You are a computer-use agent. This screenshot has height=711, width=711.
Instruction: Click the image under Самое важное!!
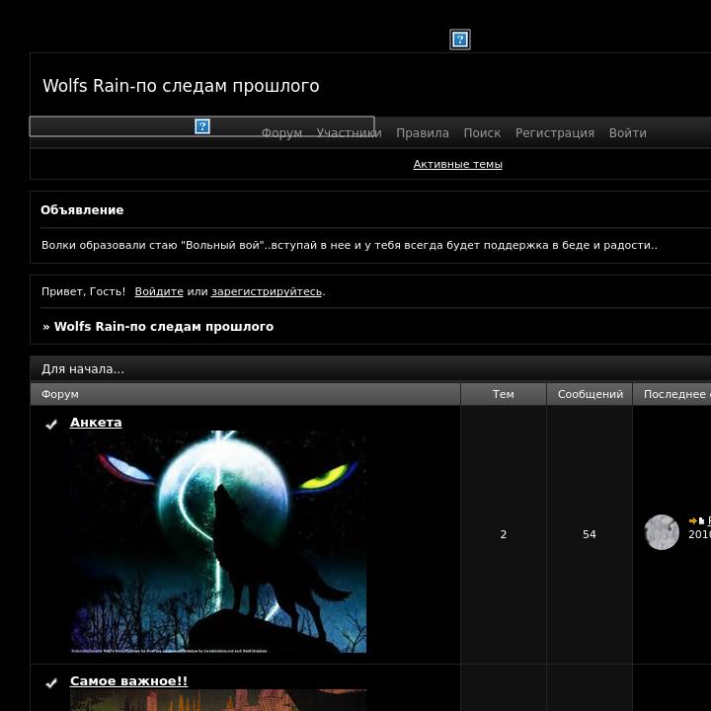click(x=218, y=700)
